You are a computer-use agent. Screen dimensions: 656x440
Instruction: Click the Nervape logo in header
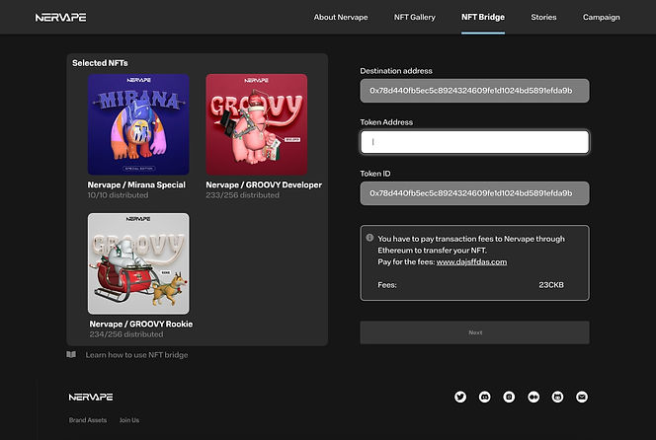[60, 17]
